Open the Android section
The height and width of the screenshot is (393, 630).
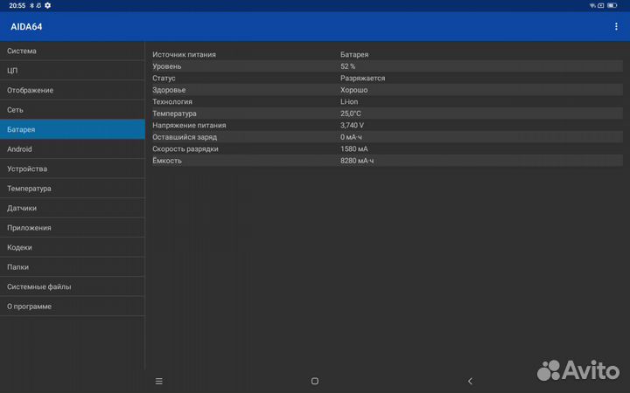(73, 149)
